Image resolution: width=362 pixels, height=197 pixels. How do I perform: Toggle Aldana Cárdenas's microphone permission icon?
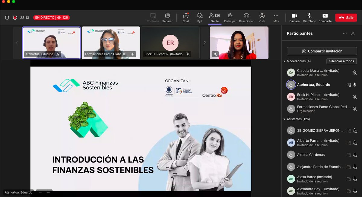pyautogui.click(x=355, y=155)
